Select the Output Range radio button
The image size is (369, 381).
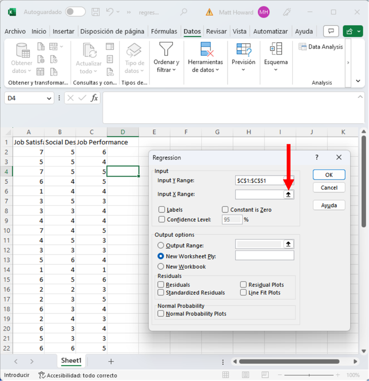coord(161,245)
